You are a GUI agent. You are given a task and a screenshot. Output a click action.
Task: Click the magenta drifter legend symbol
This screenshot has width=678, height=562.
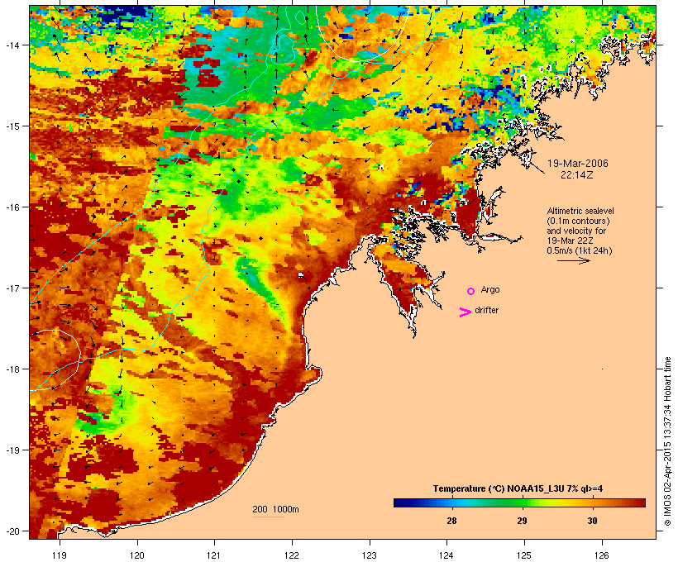pyautogui.click(x=465, y=312)
